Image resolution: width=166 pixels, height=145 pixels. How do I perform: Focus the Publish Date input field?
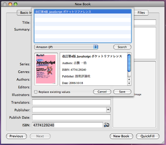coord(71,117)
